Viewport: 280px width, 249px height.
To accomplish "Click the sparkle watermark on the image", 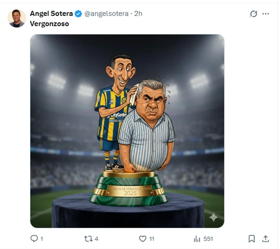I will [213, 217].
